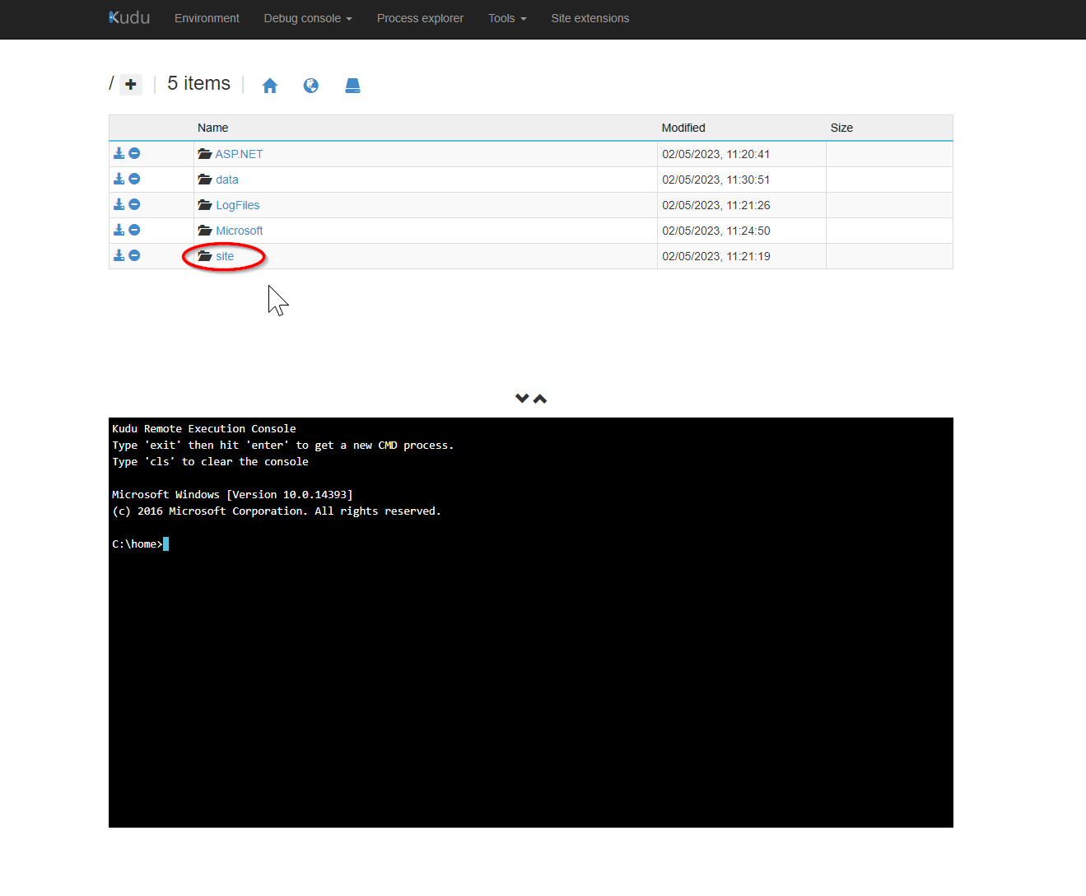Open the circled site folder
Viewport: 1086px width, 896px height.
tap(224, 256)
